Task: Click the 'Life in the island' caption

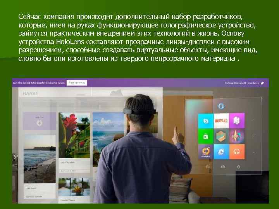Action: [67, 163]
